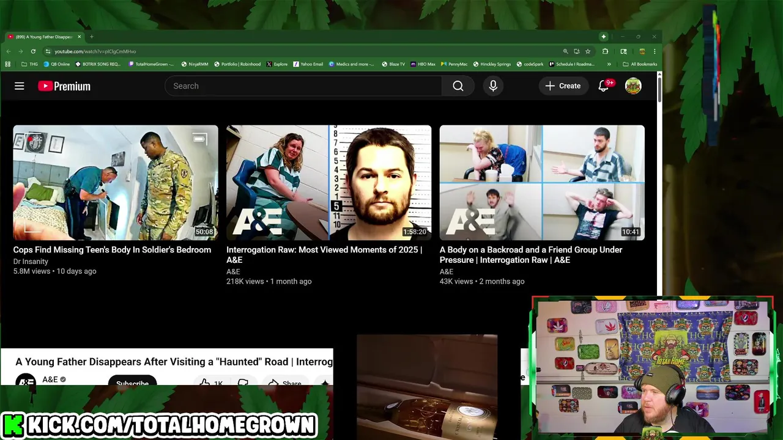Open Hinckley Springs bookmark
Screen dimensions: 783x440
tap(492, 64)
